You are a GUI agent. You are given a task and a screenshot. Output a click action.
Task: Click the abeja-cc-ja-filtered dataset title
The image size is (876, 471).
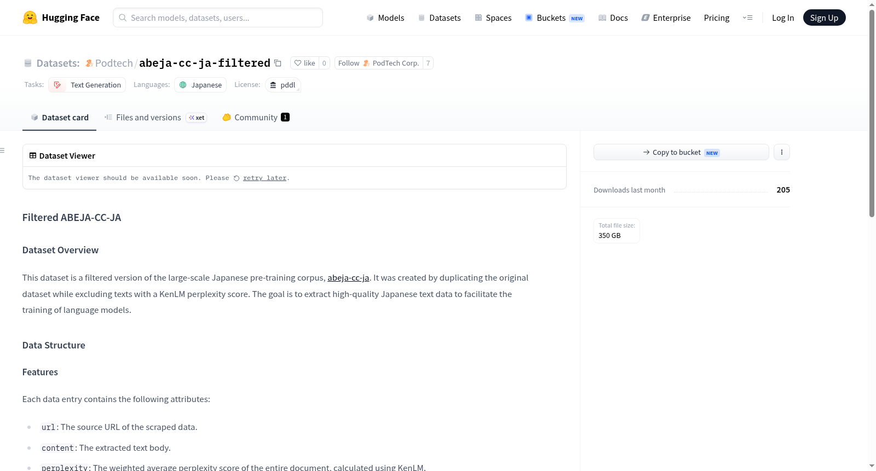[x=205, y=63]
